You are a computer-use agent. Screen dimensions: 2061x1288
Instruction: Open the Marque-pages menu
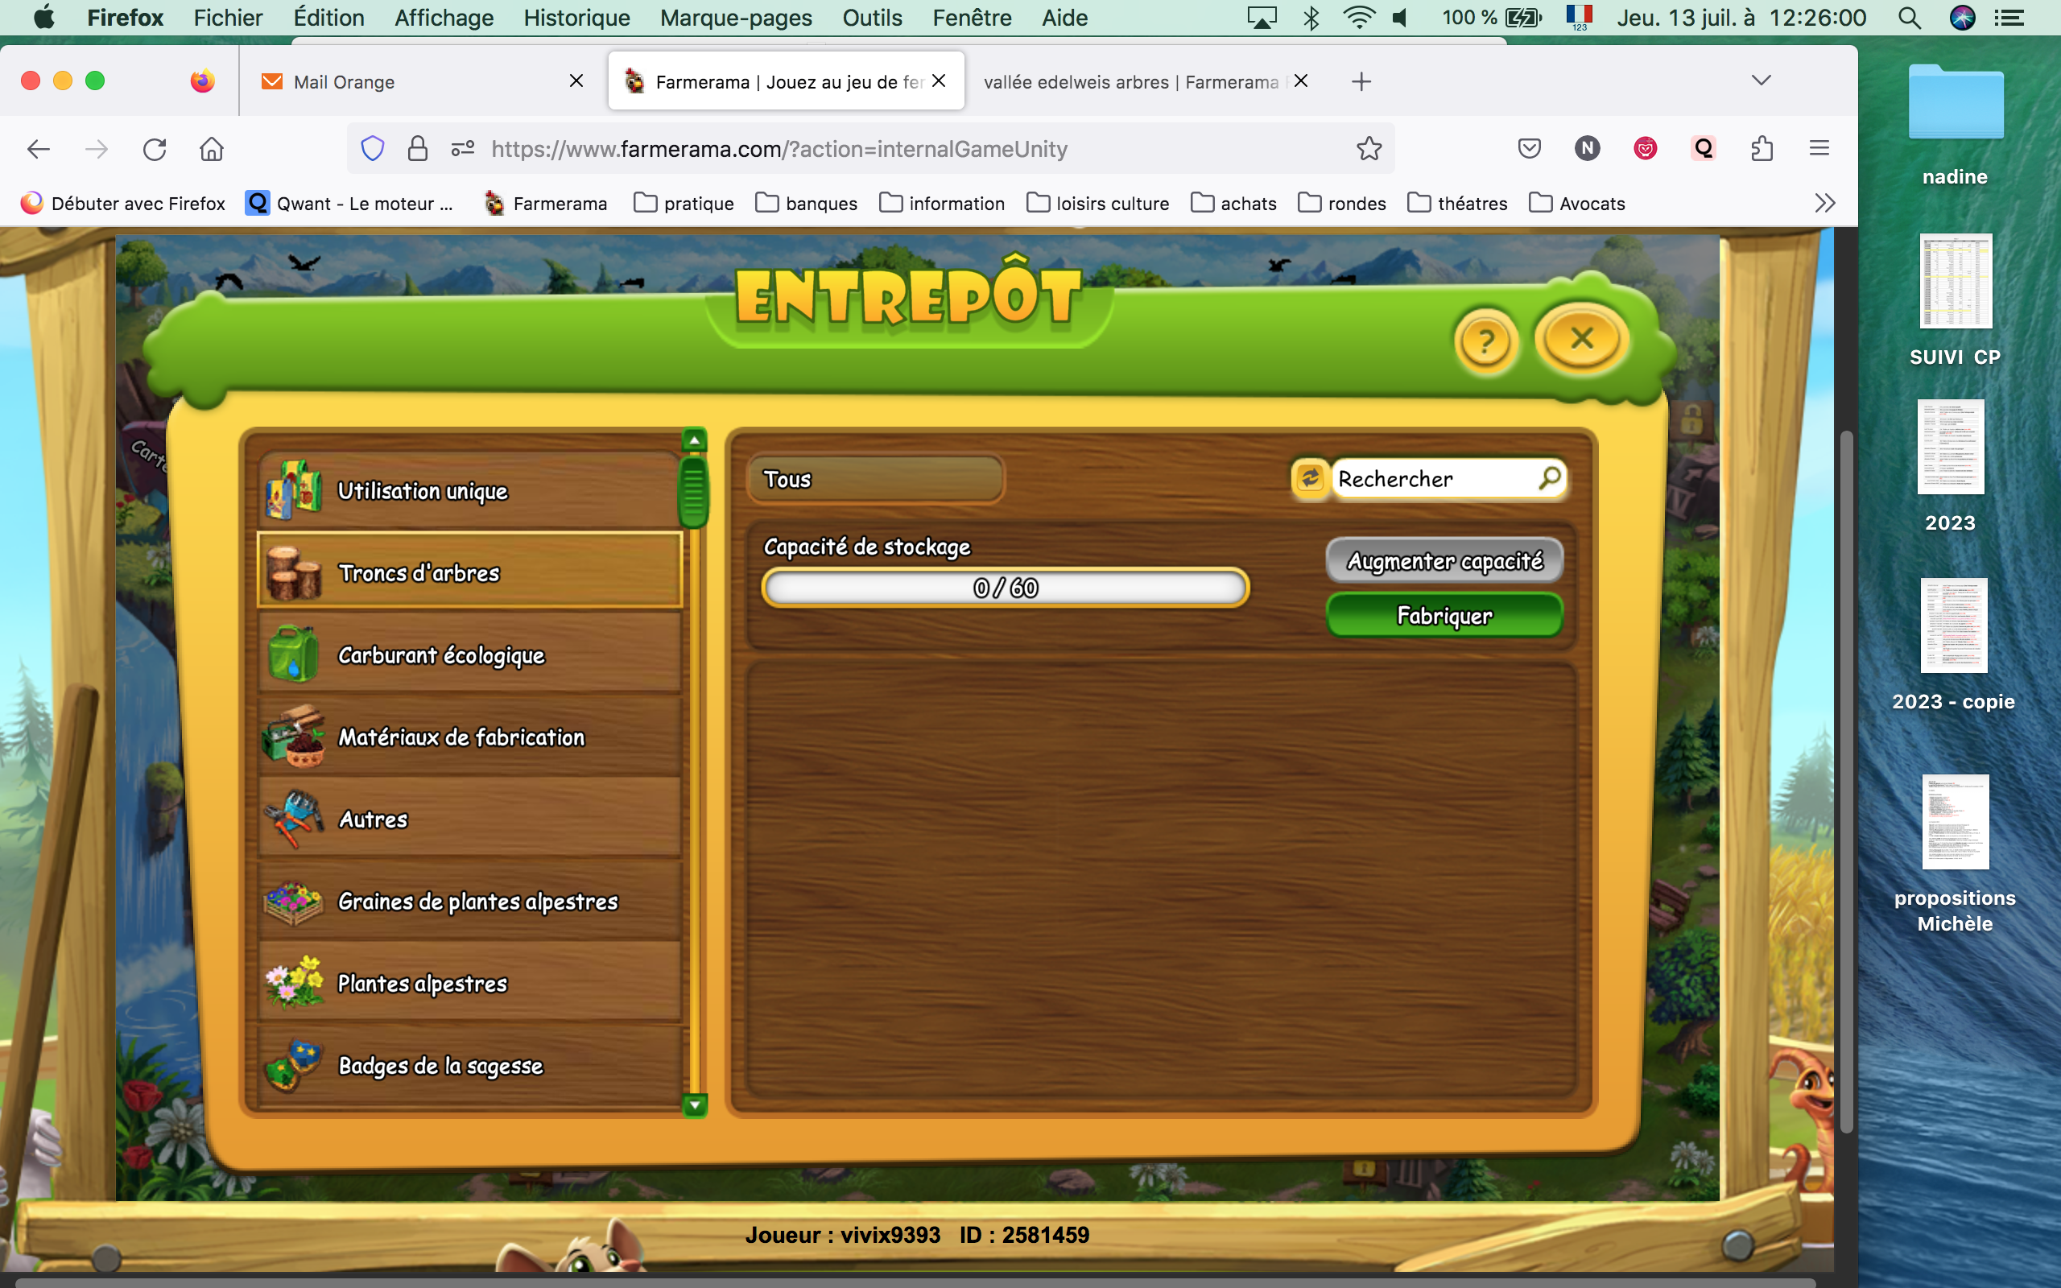tap(736, 17)
